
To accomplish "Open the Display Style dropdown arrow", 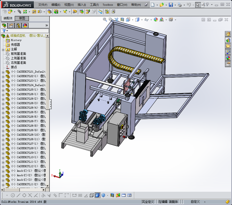I will pos(142,20).
